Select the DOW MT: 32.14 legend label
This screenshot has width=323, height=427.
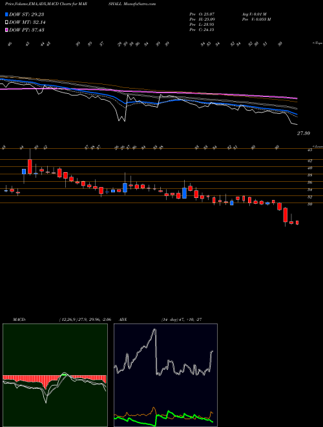27,23
